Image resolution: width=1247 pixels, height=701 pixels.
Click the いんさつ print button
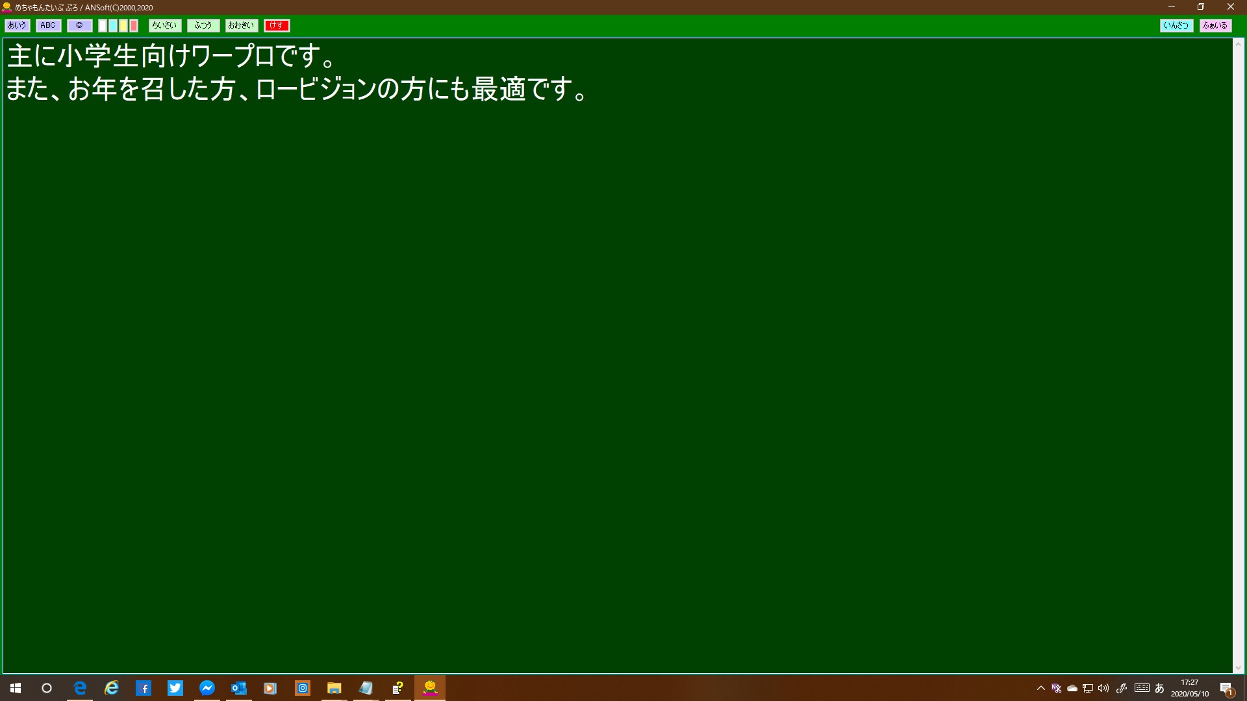(1176, 25)
